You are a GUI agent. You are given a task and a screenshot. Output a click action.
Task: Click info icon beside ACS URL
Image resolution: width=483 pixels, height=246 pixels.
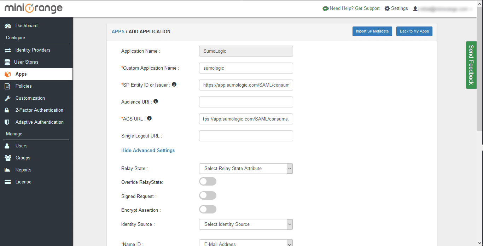[x=149, y=118]
